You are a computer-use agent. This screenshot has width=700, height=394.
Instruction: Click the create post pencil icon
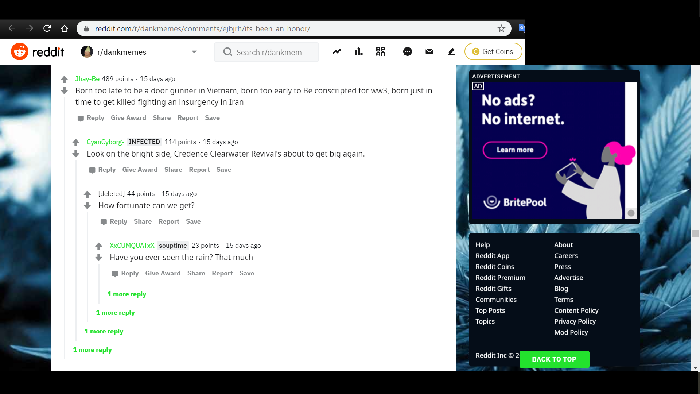click(x=451, y=51)
